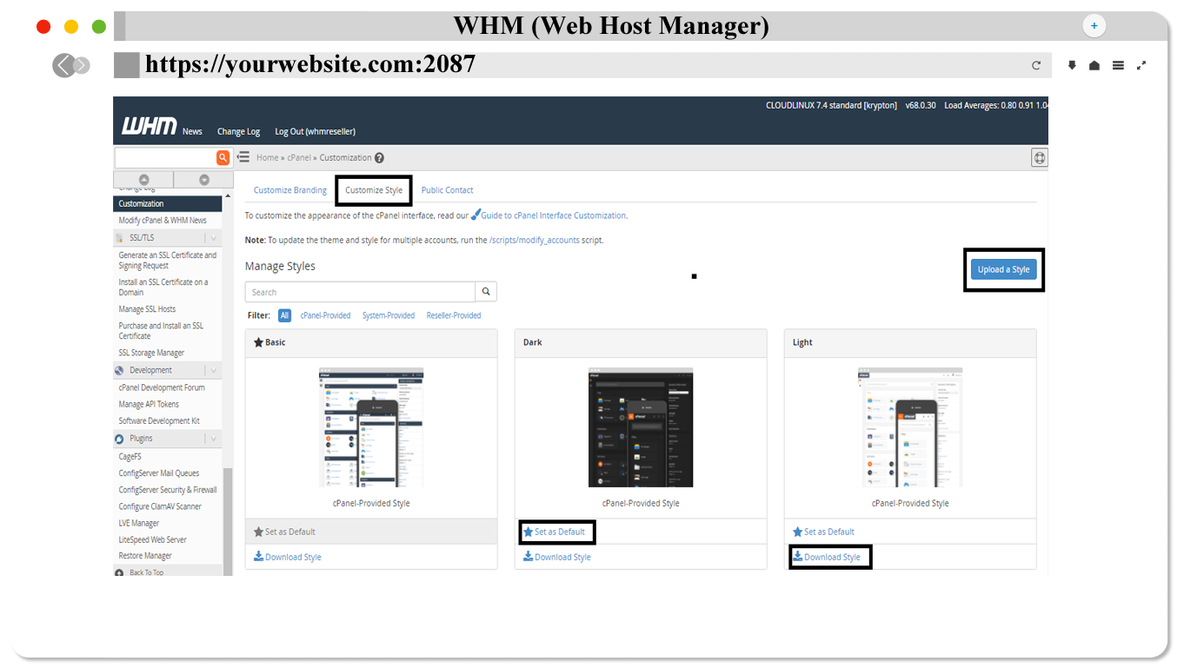Image resolution: width=1184 pixels, height=668 pixels.
Task: Open Modify cPanel & WHM News
Action: click(163, 221)
